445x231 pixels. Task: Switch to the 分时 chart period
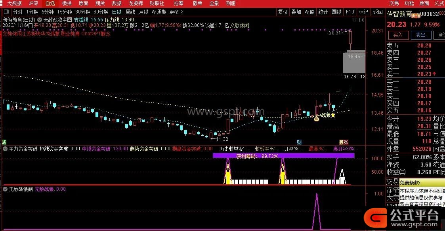17,12
